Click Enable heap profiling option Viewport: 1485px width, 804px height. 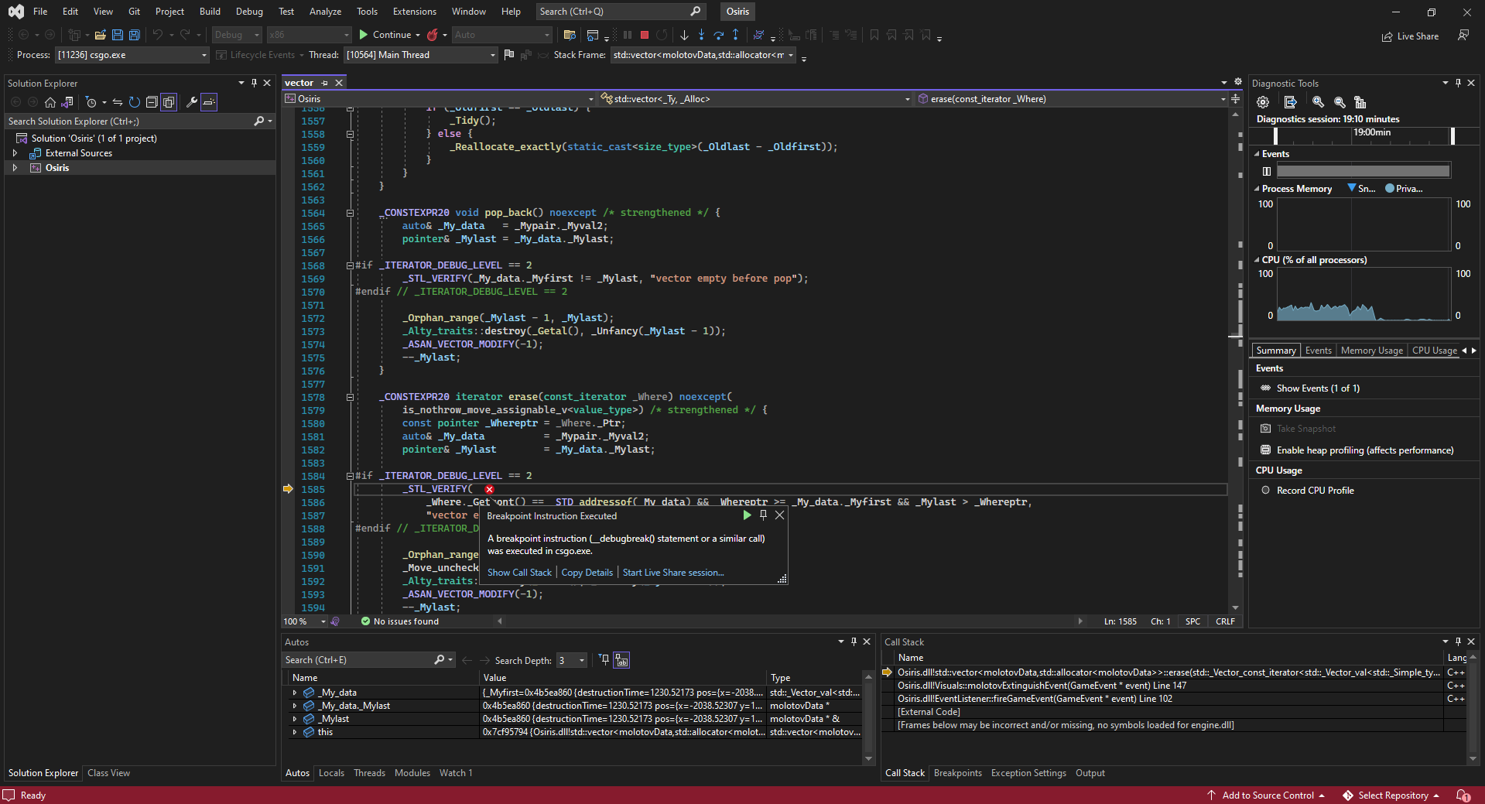(1364, 450)
